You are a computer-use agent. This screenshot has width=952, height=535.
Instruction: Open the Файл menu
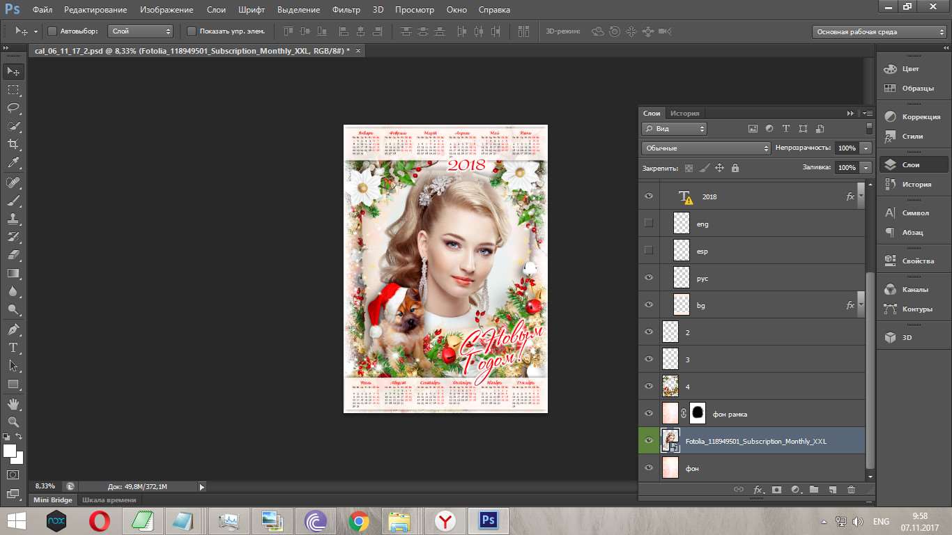[43, 10]
